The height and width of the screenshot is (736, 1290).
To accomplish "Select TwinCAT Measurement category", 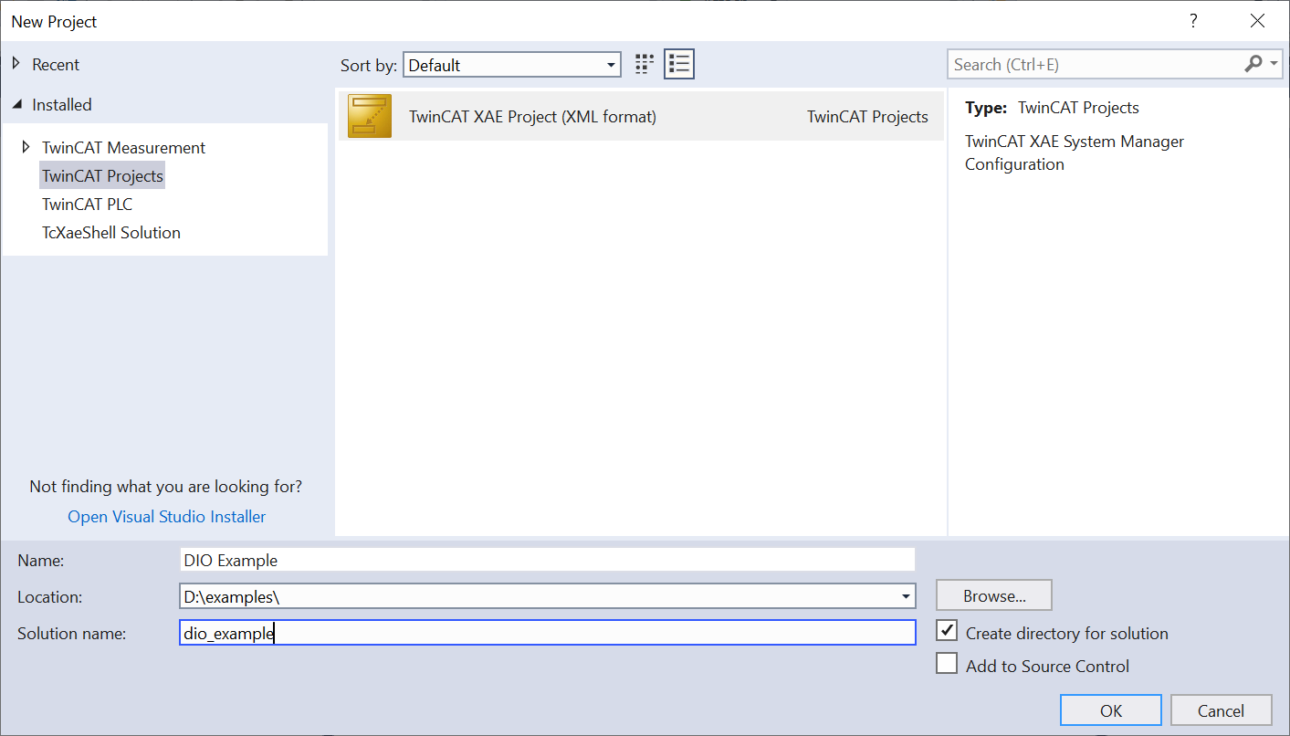I will click(x=123, y=147).
